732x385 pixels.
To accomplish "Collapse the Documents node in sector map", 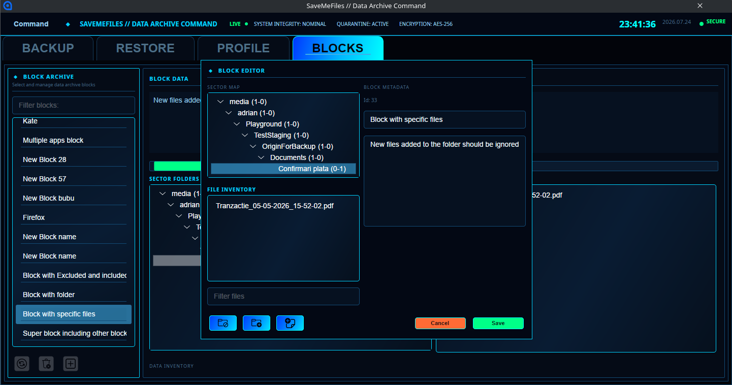I will 261,158.
